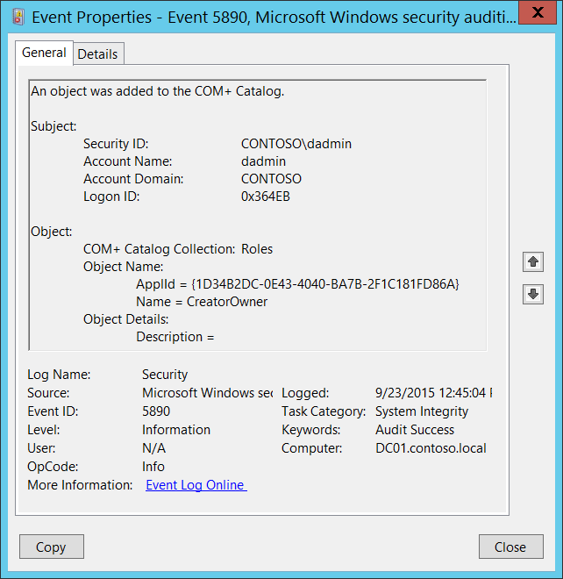Image resolution: width=563 pixels, height=579 pixels.
Task: Click the Event Properties title bar icon
Action: (18, 17)
